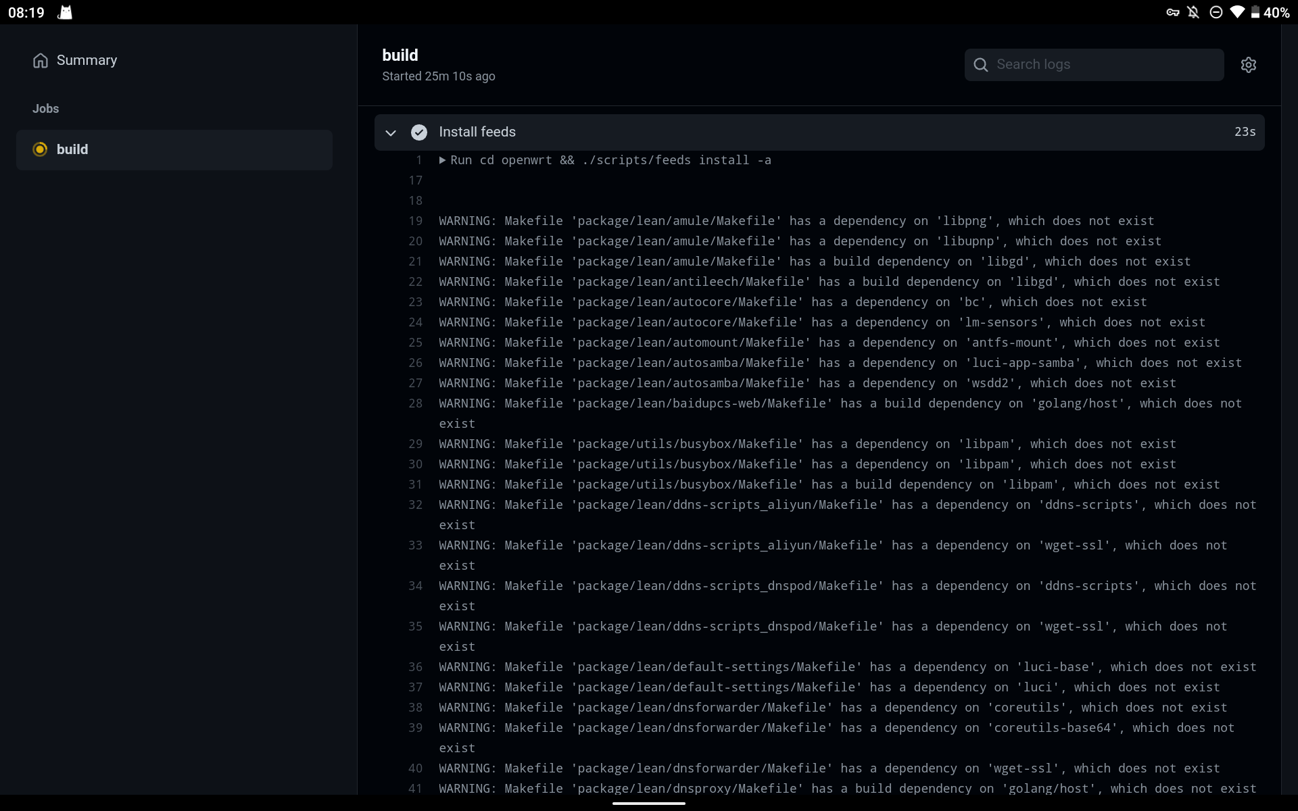Click the Install feeds success checkmark

pos(419,132)
